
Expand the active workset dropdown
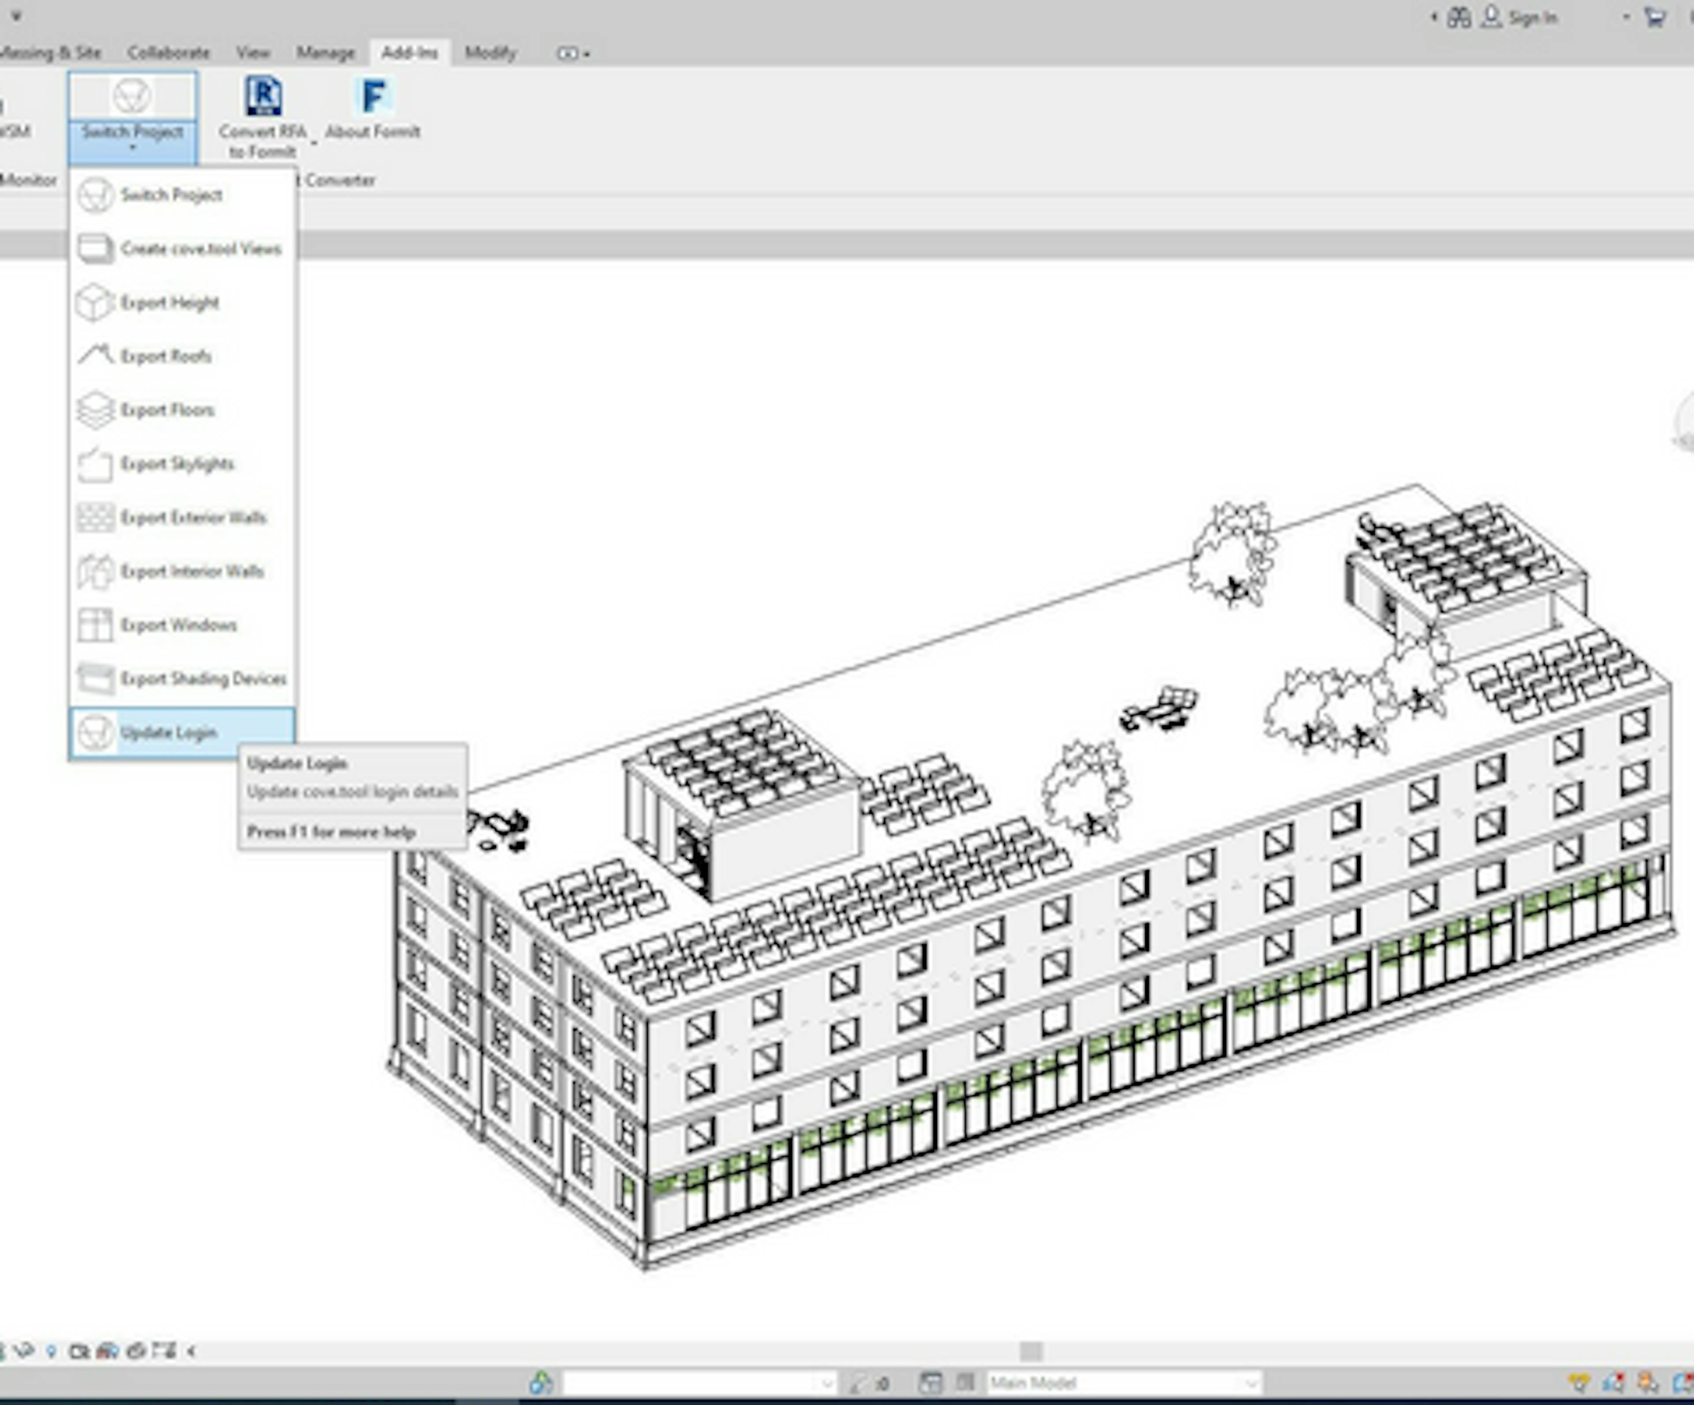coord(826,1383)
